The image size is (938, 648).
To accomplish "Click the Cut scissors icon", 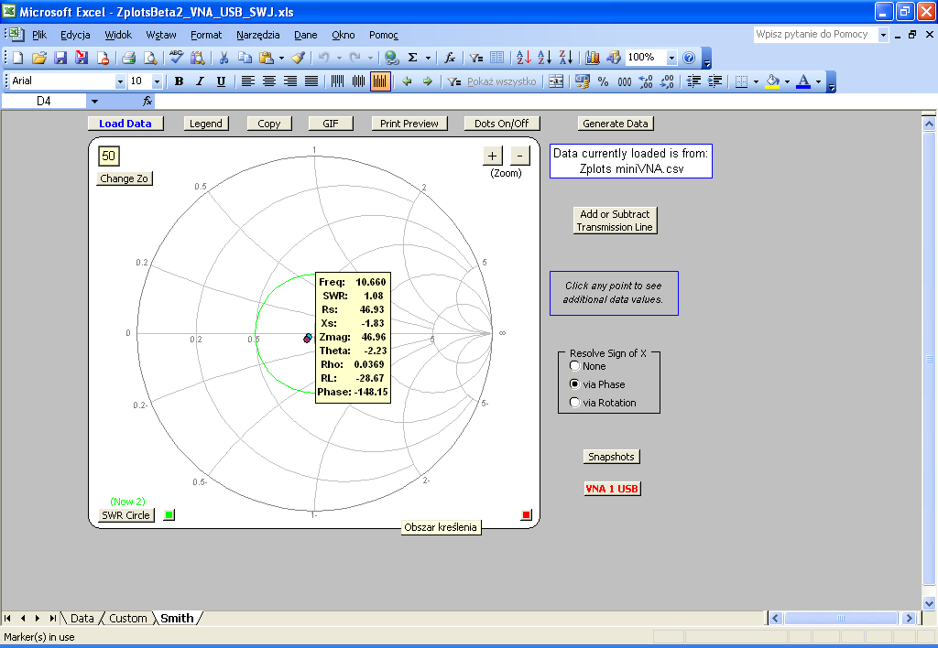I will pyautogui.click(x=223, y=58).
